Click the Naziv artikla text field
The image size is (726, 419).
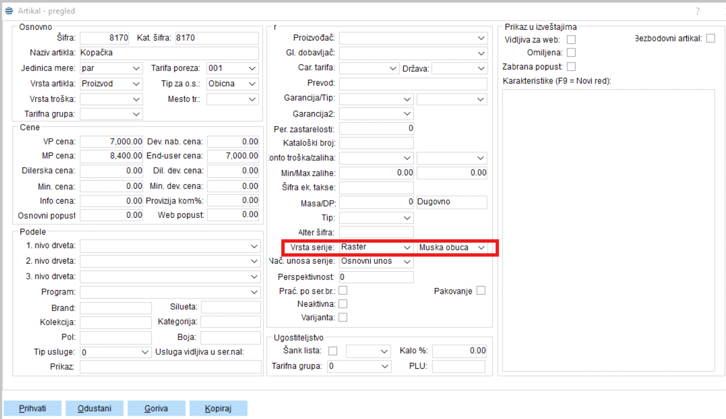click(x=169, y=53)
